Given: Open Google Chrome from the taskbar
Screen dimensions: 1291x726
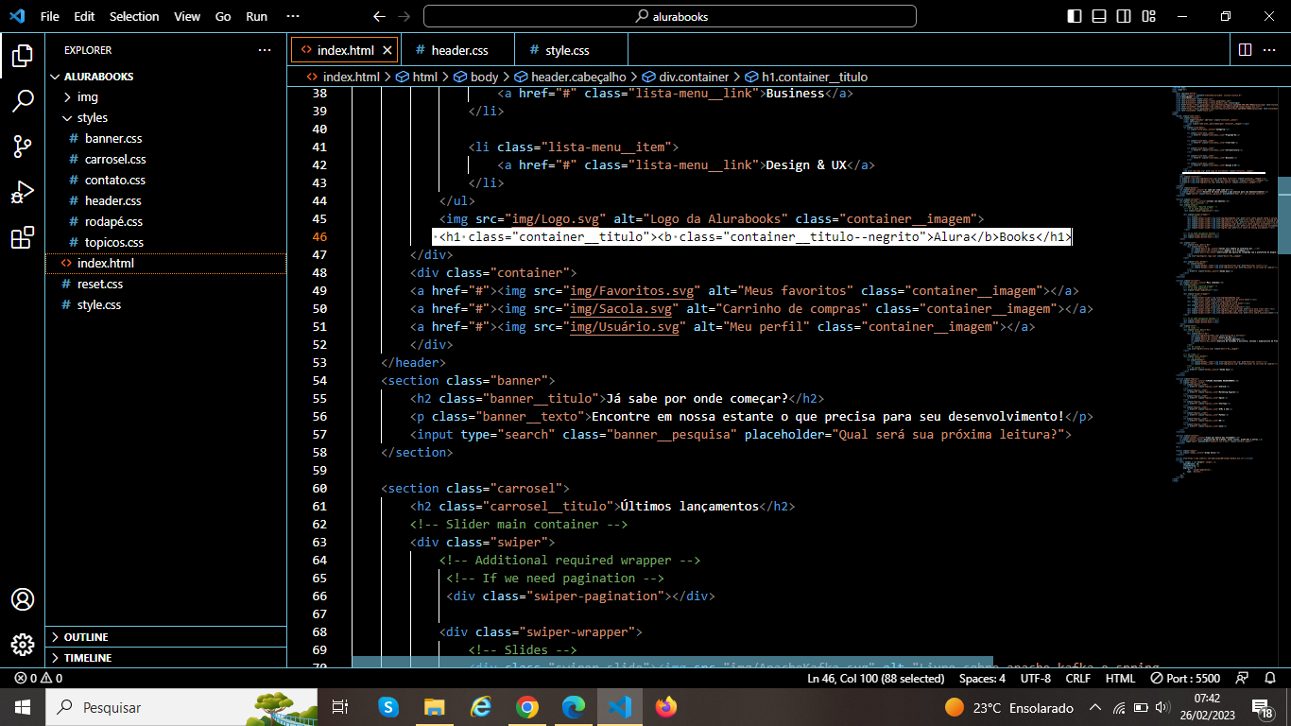Looking at the screenshot, I should click(x=527, y=707).
